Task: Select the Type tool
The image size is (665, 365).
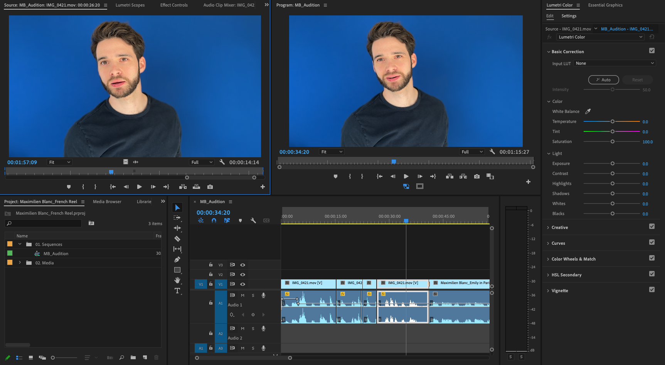Action: tap(177, 291)
